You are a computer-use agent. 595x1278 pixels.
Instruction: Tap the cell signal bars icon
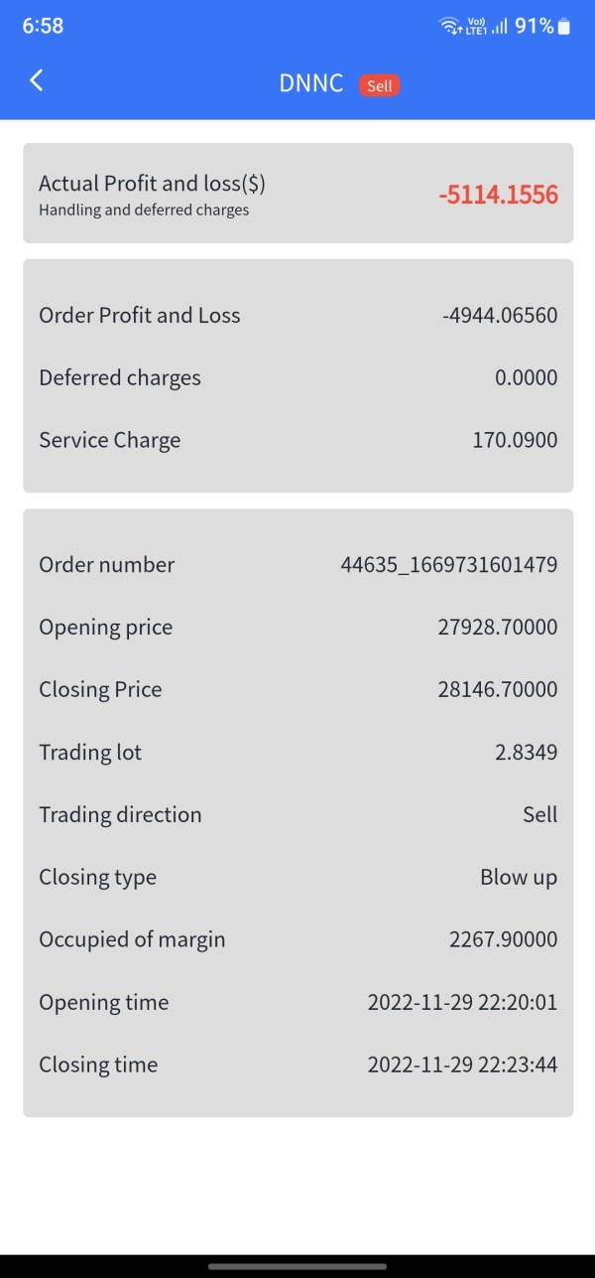coord(500,27)
